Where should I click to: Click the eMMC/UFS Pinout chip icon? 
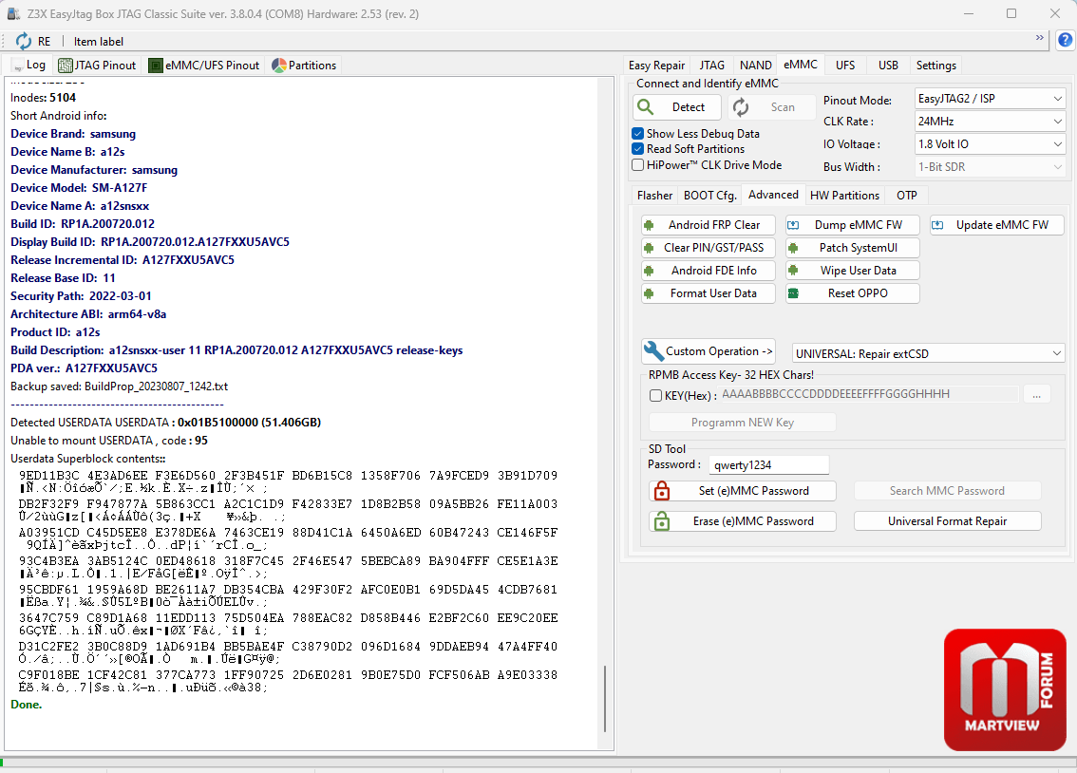pos(156,66)
